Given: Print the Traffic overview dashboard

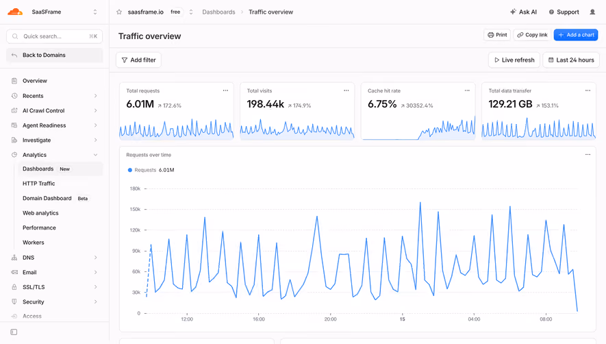Looking at the screenshot, I should [x=497, y=35].
